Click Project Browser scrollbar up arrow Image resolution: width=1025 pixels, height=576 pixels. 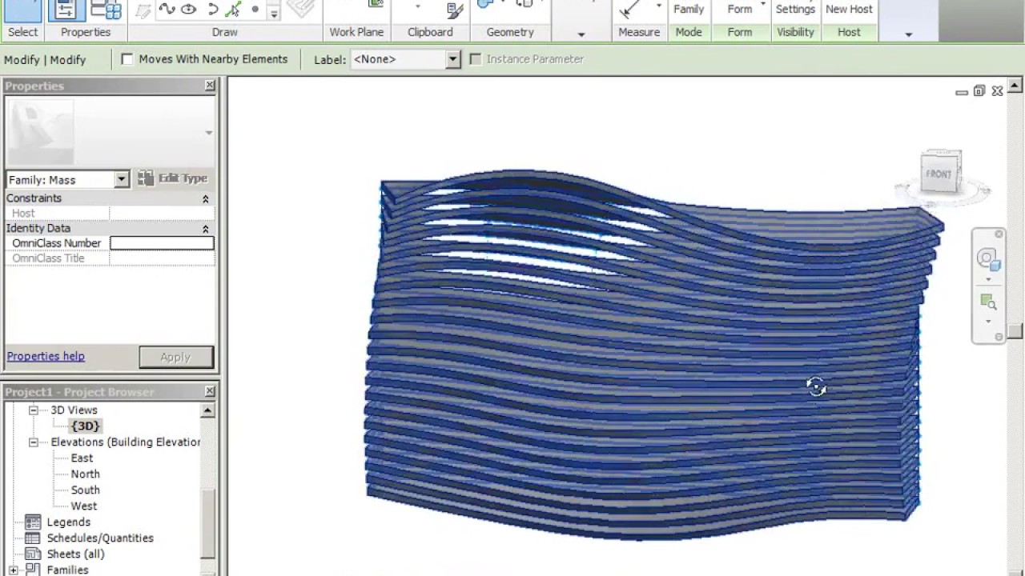[207, 410]
